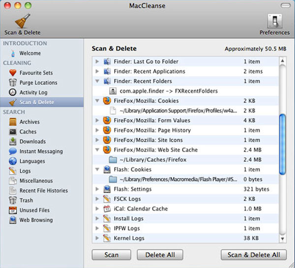Click the Archives box icon
This screenshot has height=268, width=295.
coord(13,122)
